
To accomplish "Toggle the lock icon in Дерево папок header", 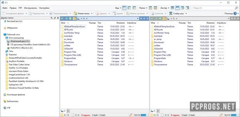I will [55, 18].
